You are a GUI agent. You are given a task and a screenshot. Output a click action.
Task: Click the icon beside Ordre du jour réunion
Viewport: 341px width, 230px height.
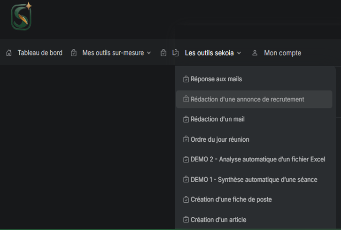pyautogui.click(x=186, y=139)
